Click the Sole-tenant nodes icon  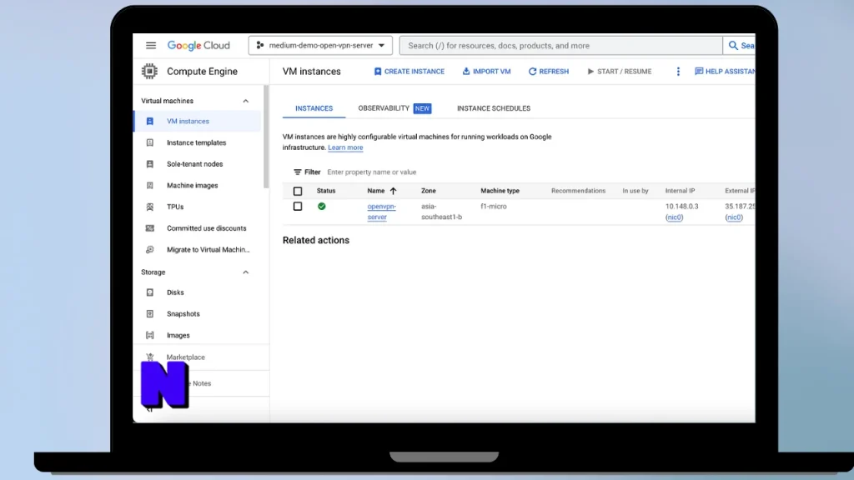[x=150, y=164]
